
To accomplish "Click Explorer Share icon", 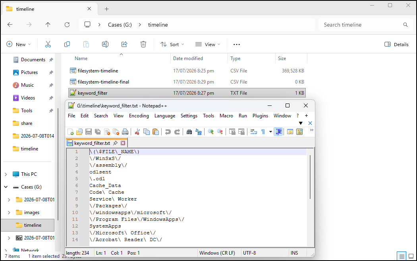I will click(x=124, y=44).
